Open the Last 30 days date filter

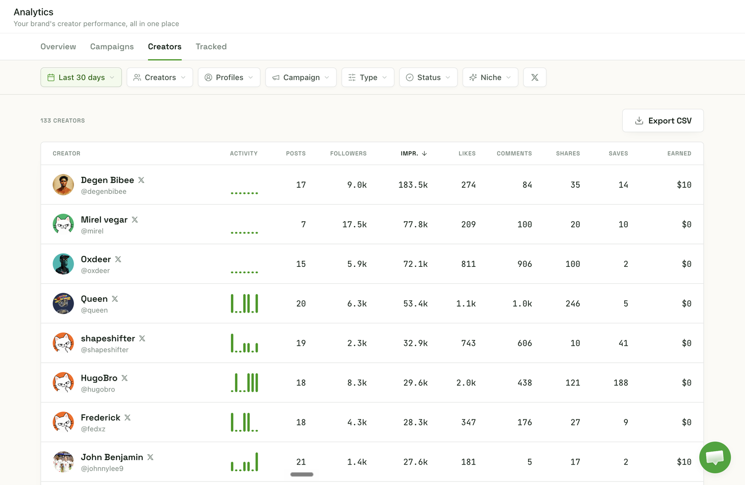coord(81,78)
